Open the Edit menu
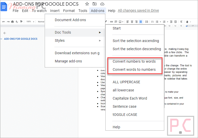This screenshot has width=198, height=138. coord(25,11)
